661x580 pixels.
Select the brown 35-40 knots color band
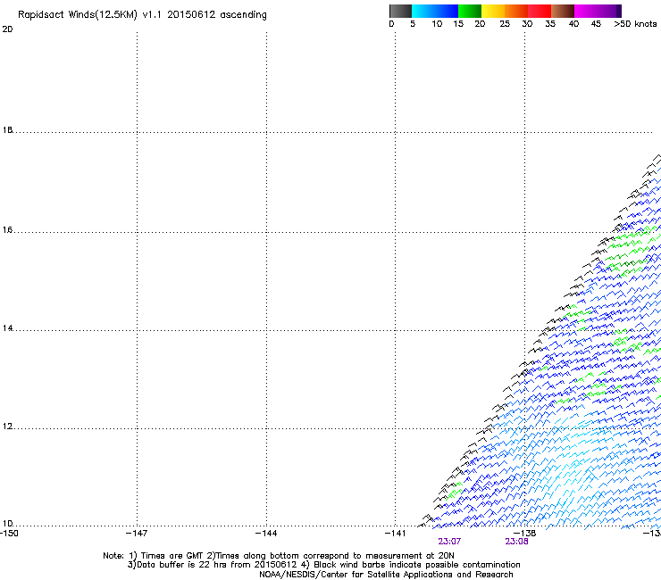coord(563,11)
